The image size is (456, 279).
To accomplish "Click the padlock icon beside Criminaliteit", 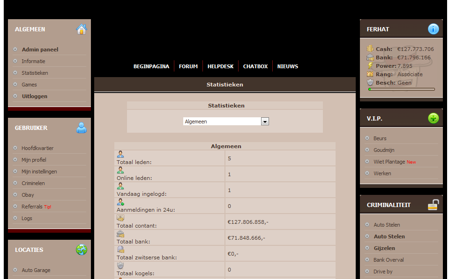I will click(x=434, y=205).
